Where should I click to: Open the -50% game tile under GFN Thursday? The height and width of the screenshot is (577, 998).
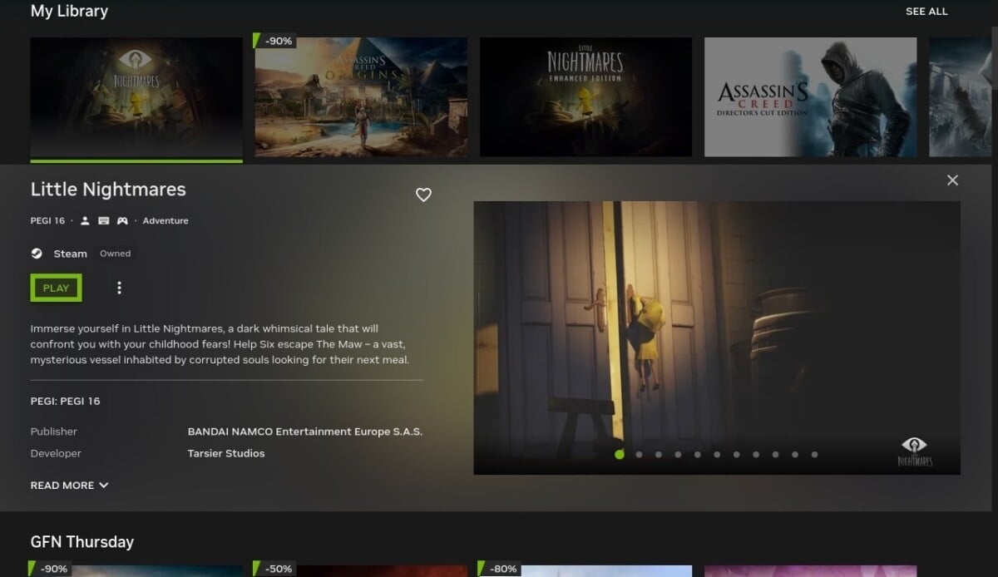[x=361, y=570]
